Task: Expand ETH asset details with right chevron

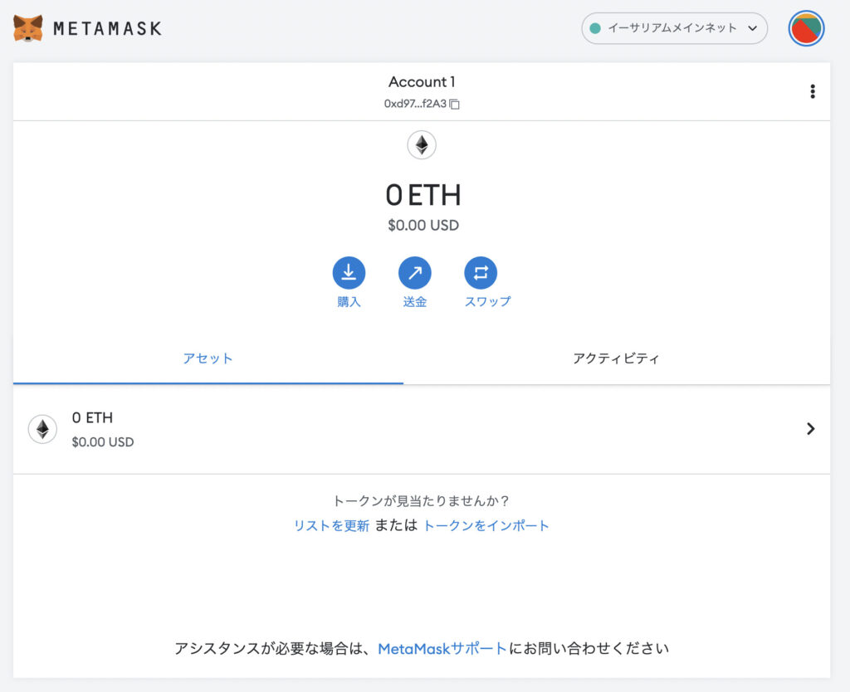Action: tap(810, 429)
